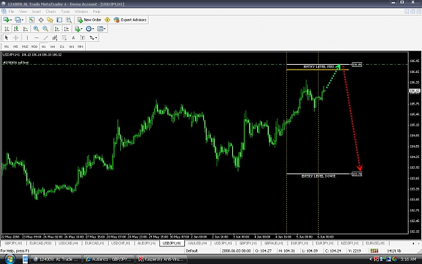Click the New Order button
This screenshot has width=422, height=264.
89,20
